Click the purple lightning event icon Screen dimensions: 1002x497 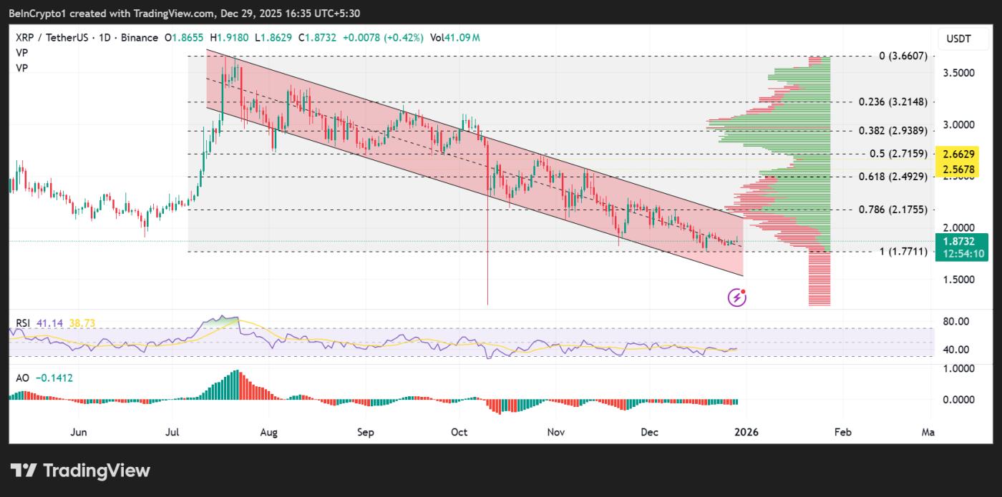(x=737, y=297)
